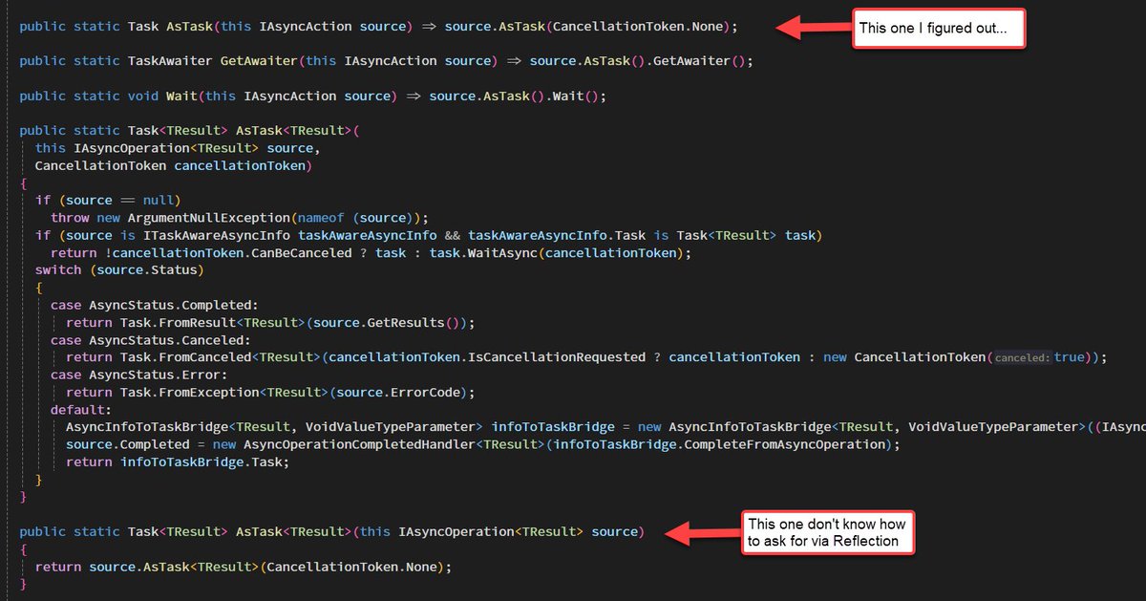Click 'this IAsyncOperation<TResult> source,' parameter line
This screenshot has width=1146, height=601.
point(178,148)
